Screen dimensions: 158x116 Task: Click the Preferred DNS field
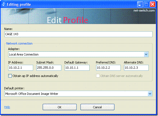(x=108, y=68)
